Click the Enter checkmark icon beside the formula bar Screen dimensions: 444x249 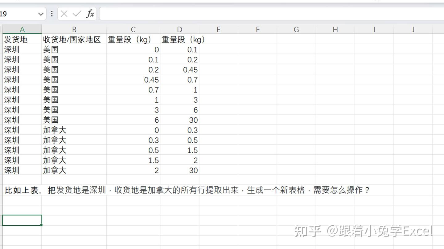[77, 14]
